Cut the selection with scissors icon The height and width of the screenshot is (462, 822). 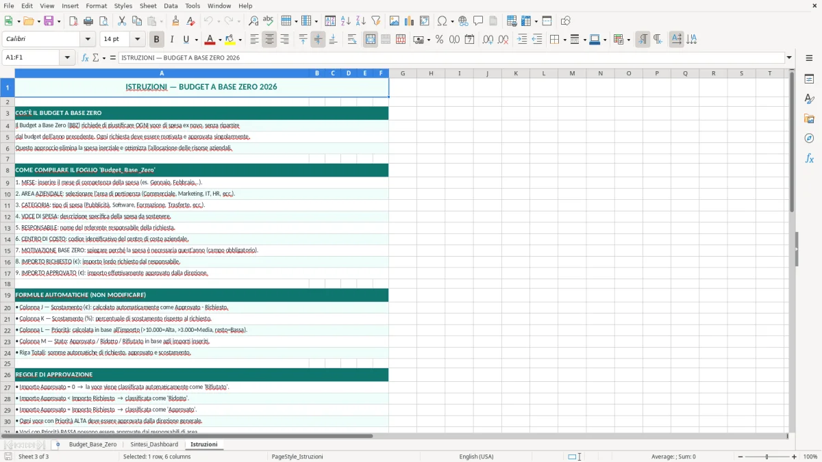(122, 21)
